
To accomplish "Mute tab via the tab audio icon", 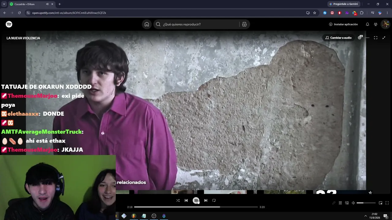I will click(47, 4).
